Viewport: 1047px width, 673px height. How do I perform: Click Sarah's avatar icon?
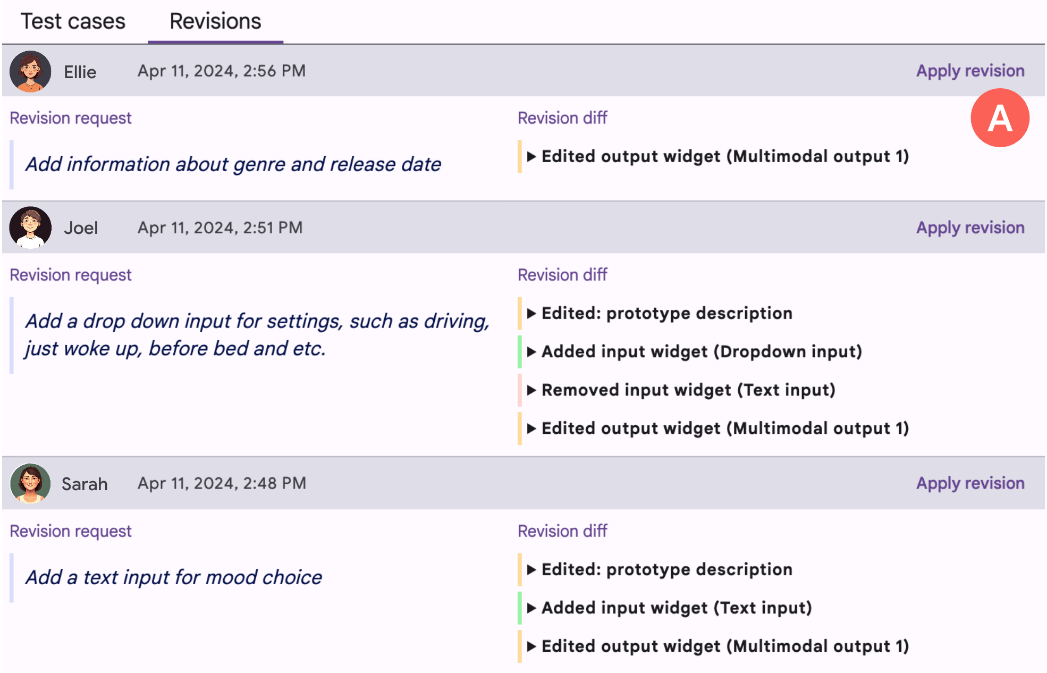pos(30,483)
